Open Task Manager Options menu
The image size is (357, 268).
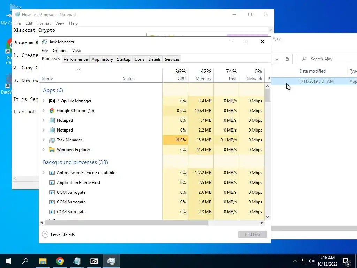60,51
